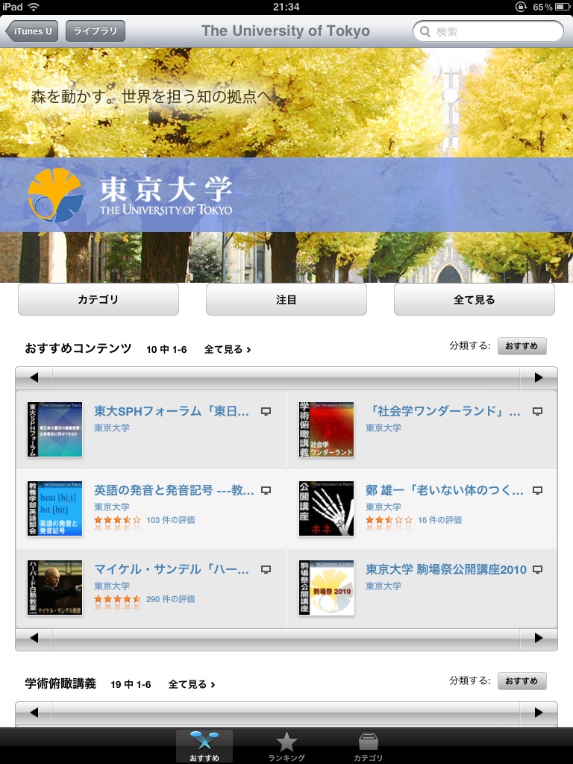The image size is (573, 764).
Task: Open 東大SPHフォーラム「東日... title
Action: [x=172, y=411]
